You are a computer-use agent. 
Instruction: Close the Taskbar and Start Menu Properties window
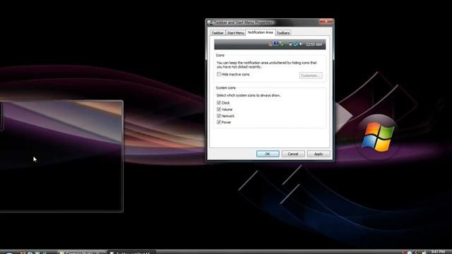(326, 22)
